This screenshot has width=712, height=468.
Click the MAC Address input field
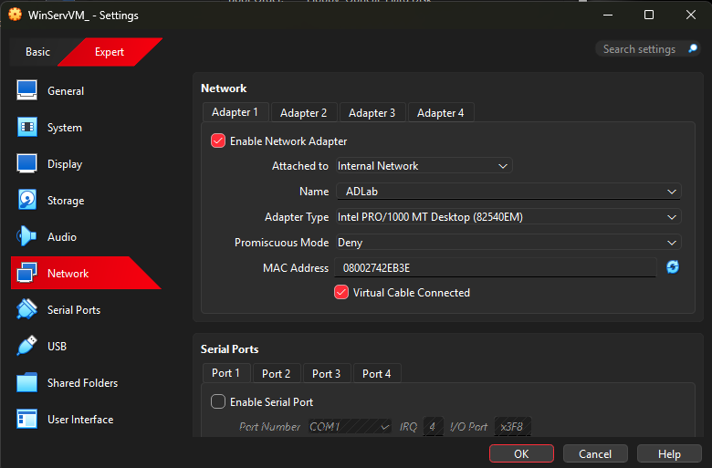496,267
